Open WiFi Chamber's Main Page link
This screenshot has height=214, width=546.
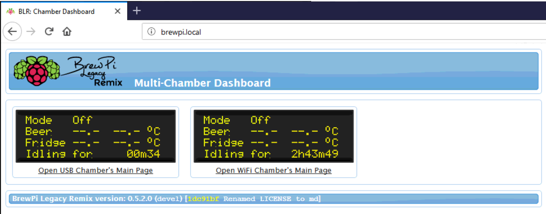(274, 171)
